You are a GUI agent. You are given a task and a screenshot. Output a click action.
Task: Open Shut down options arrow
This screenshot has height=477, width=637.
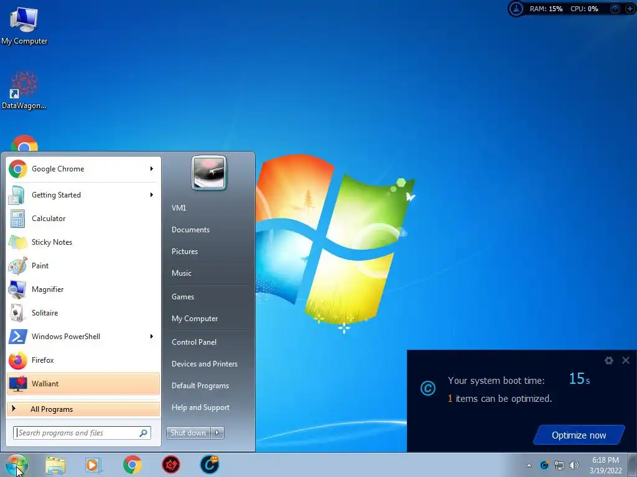coord(217,433)
